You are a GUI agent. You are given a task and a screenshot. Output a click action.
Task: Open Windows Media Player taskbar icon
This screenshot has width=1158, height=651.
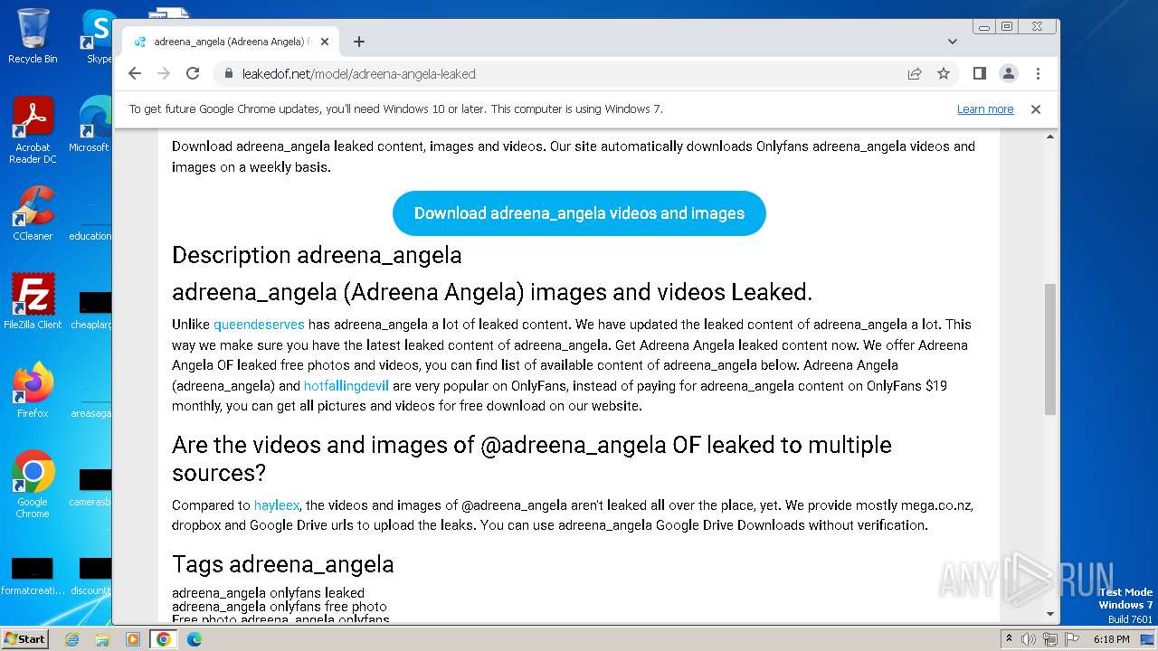tap(133, 639)
